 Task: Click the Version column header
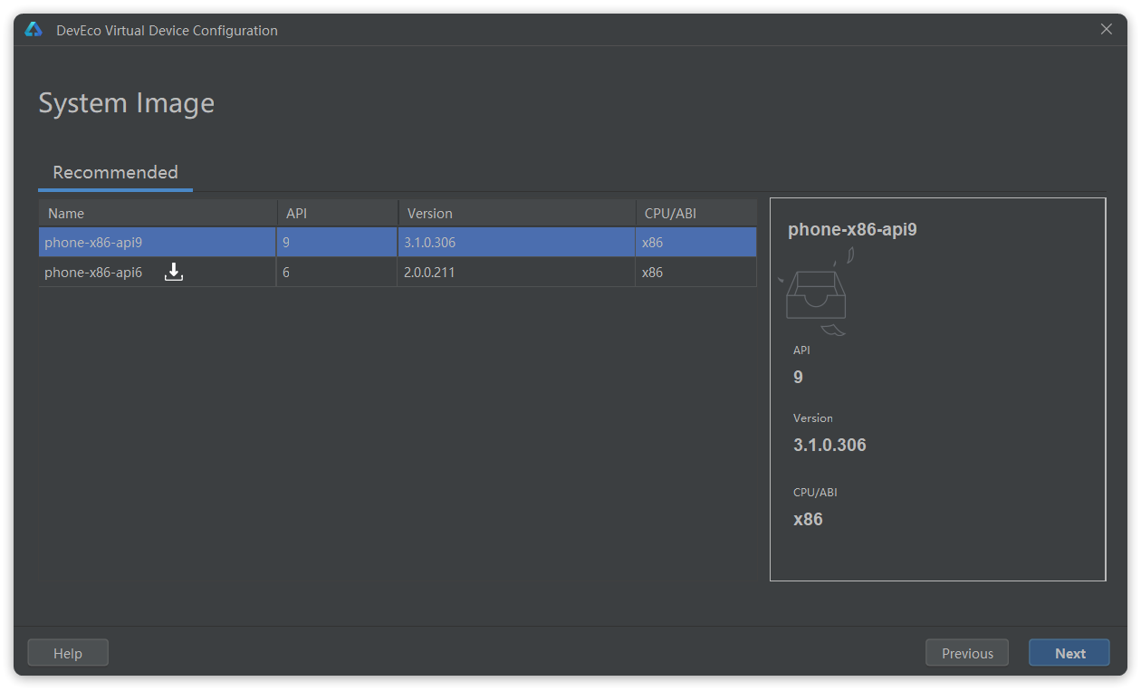tap(429, 214)
